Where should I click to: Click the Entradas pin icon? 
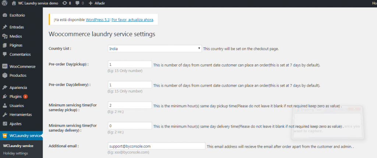pyautogui.click(x=4, y=27)
